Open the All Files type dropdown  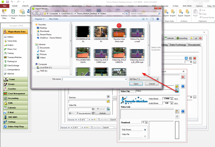click(144, 79)
